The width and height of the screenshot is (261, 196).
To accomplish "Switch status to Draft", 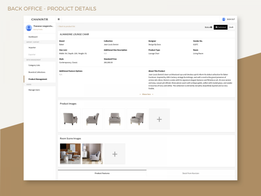I will pyautogui.click(x=231, y=27).
